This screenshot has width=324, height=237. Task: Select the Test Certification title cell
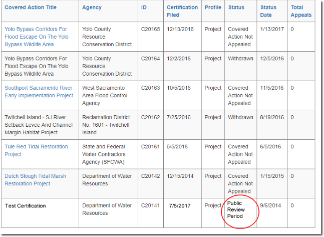[x=25, y=206]
